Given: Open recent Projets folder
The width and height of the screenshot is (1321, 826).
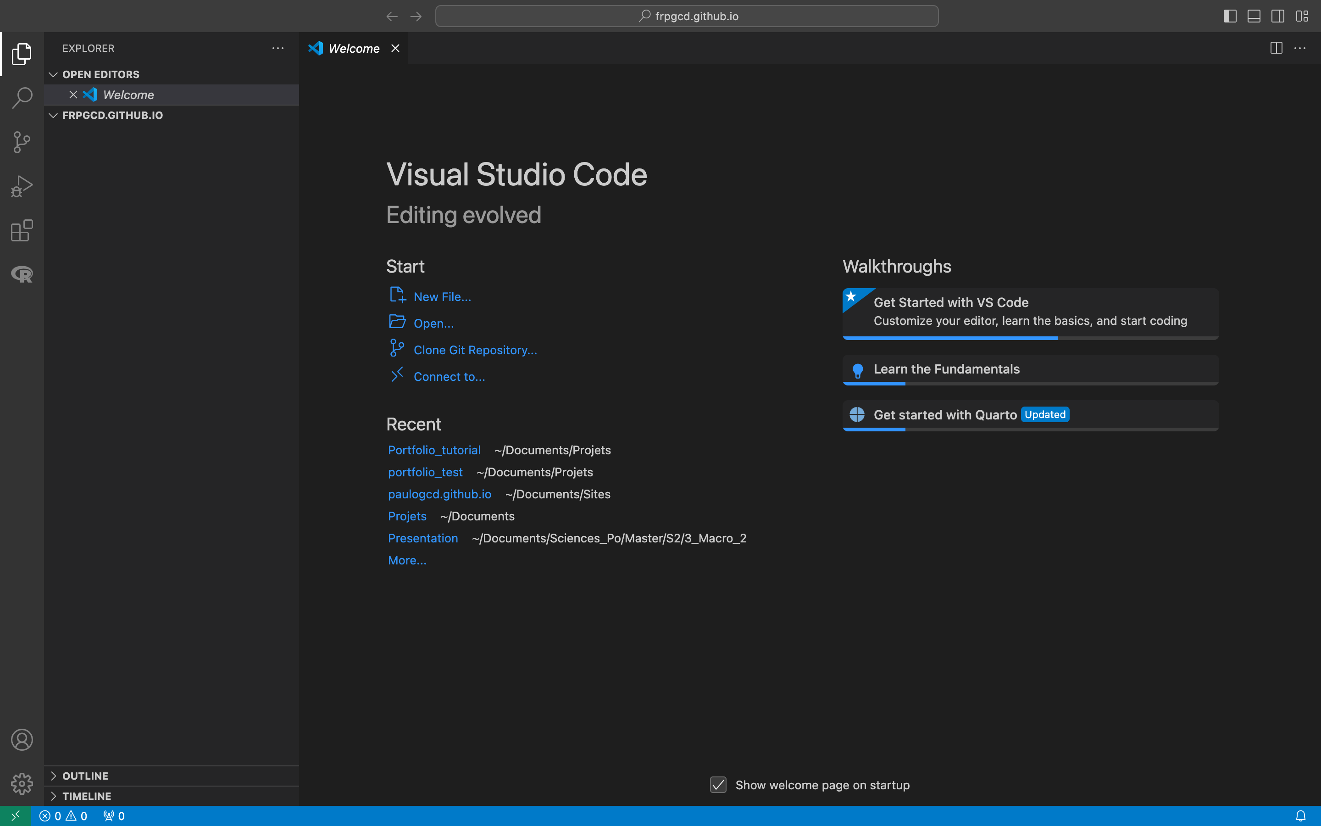Looking at the screenshot, I should (x=407, y=516).
